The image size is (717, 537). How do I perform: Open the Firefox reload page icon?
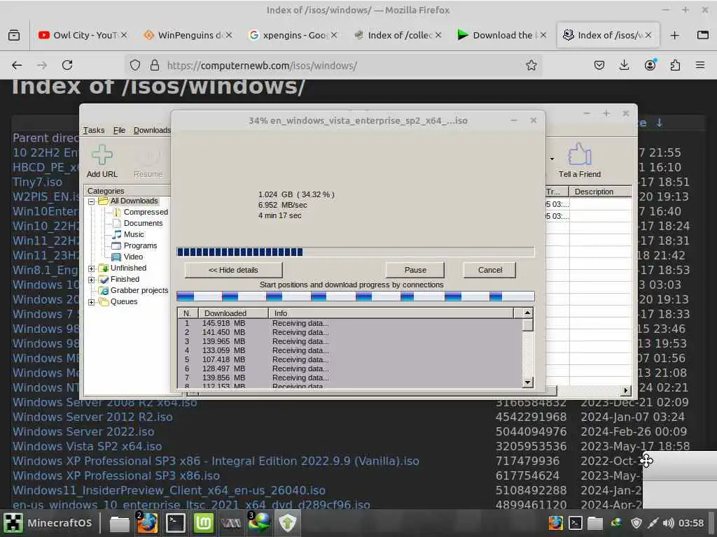67,65
